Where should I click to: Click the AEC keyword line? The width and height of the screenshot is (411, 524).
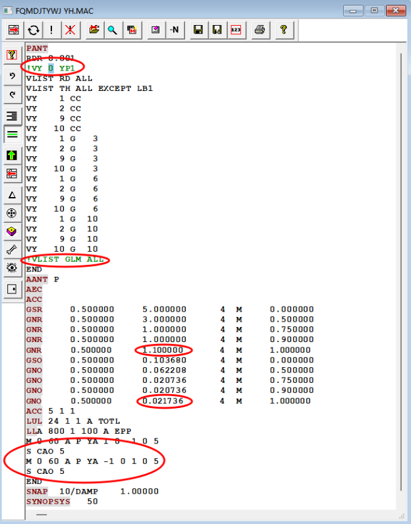tap(34, 289)
